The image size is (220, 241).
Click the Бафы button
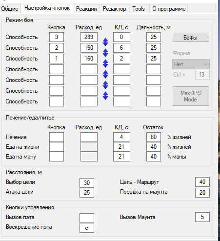pos(191,38)
